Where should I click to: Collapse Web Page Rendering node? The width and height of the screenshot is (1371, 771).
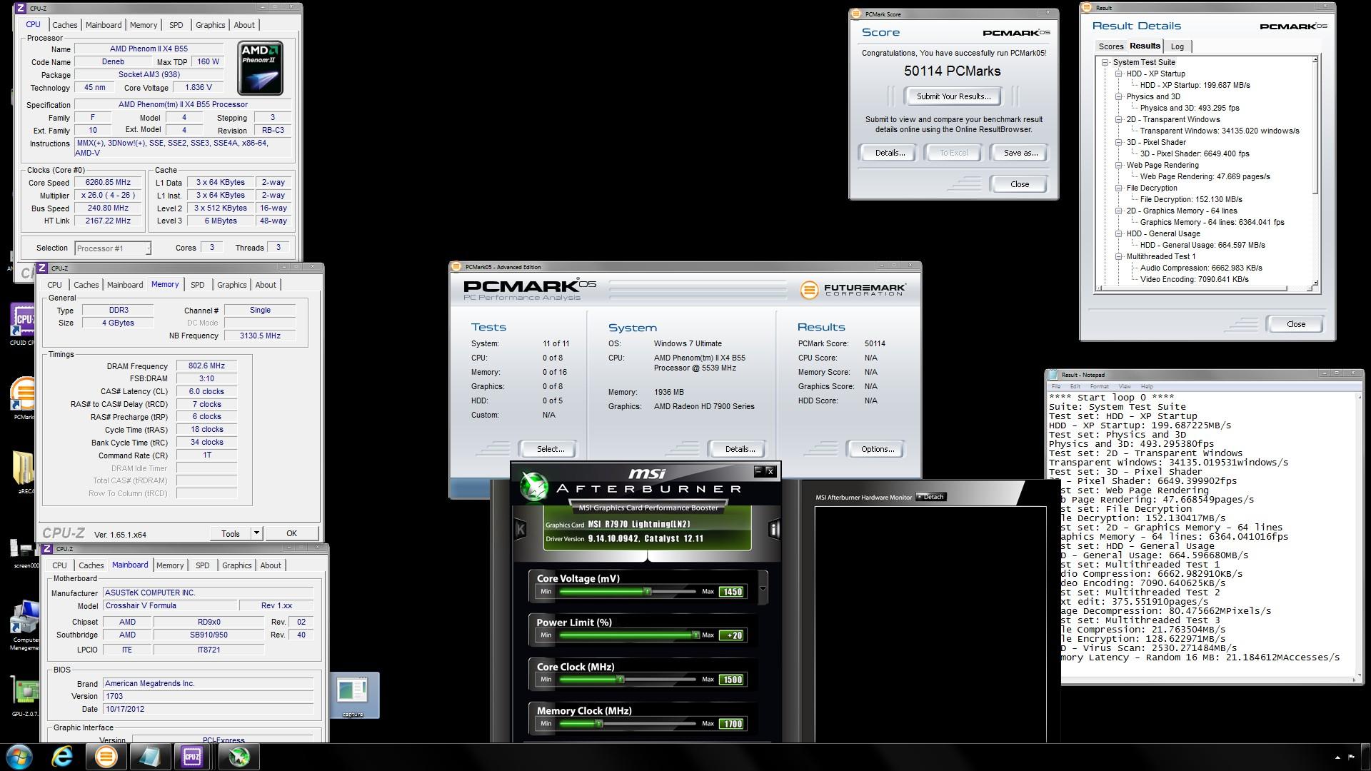coord(1119,165)
